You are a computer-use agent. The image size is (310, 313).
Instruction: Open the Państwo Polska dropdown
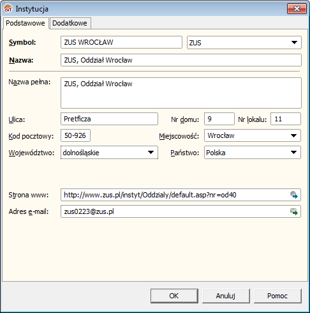(x=293, y=153)
